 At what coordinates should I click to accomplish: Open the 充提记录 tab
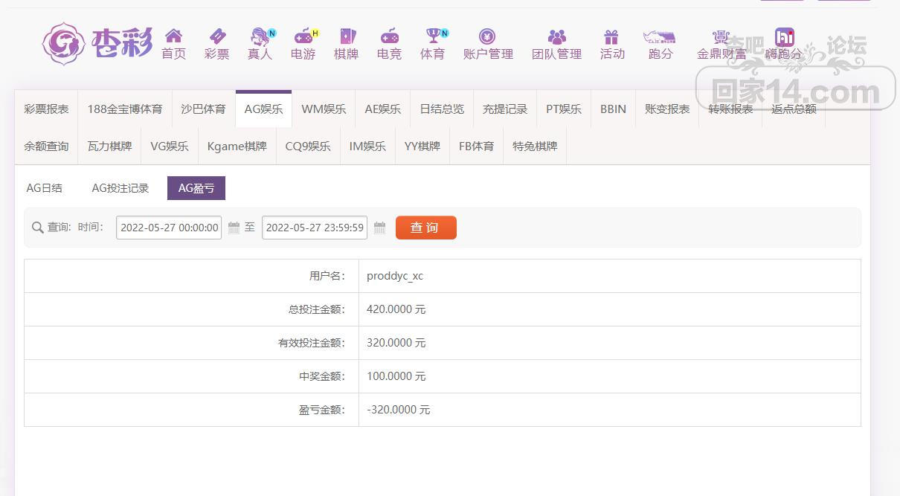pos(505,109)
